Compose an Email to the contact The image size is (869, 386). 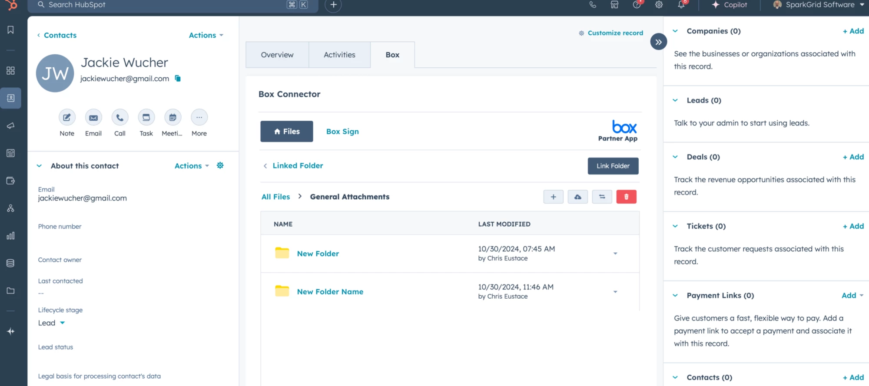pyautogui.click(x=93, y=117)
